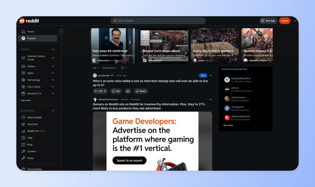Expand the Pop Culture topic

[53, 87]
